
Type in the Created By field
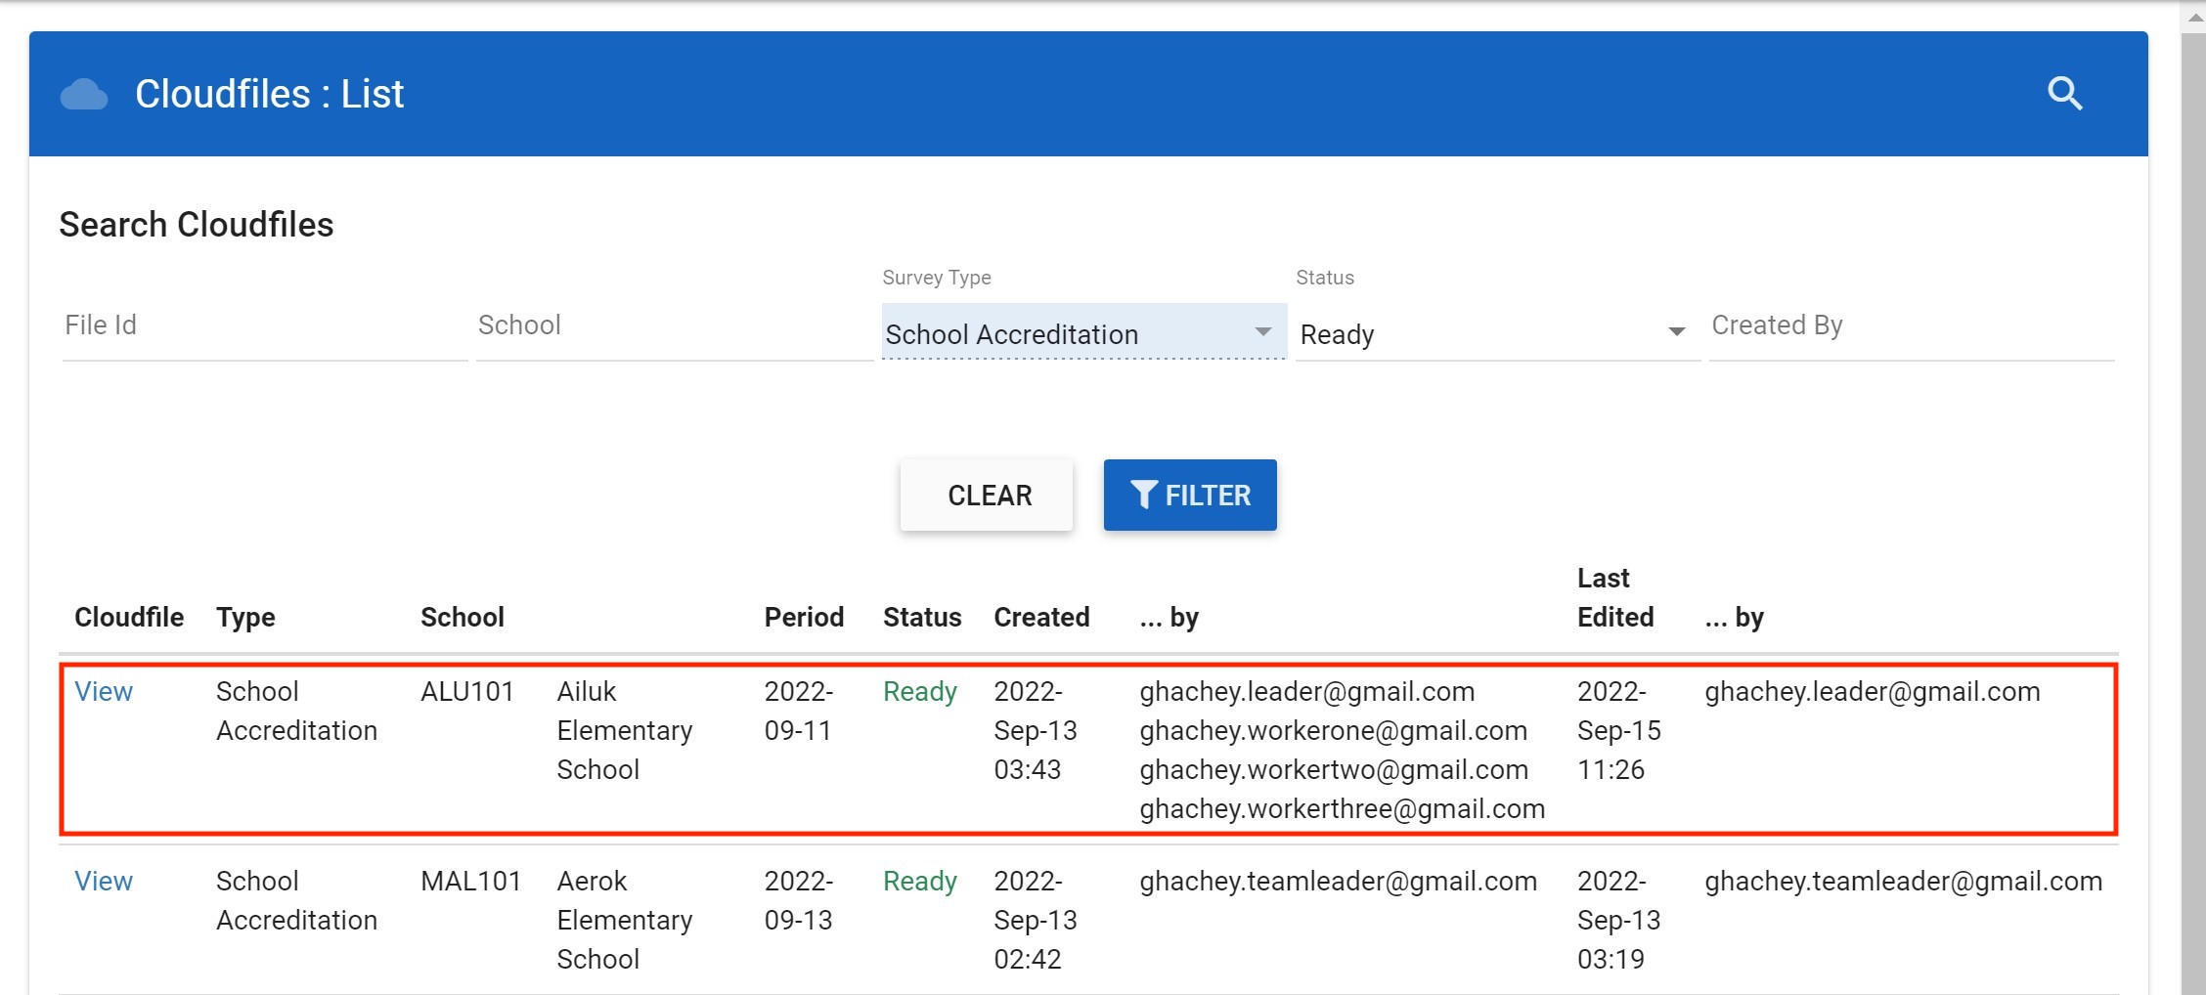[x=1911, y=326]
